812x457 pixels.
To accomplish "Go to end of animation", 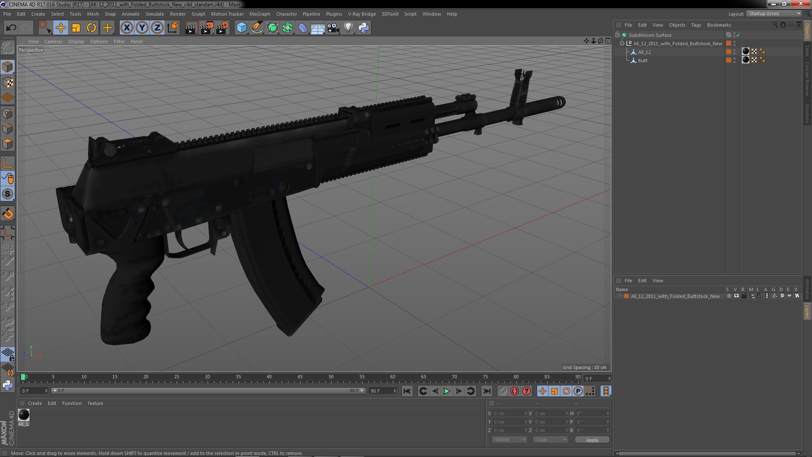I will (487, 391).
